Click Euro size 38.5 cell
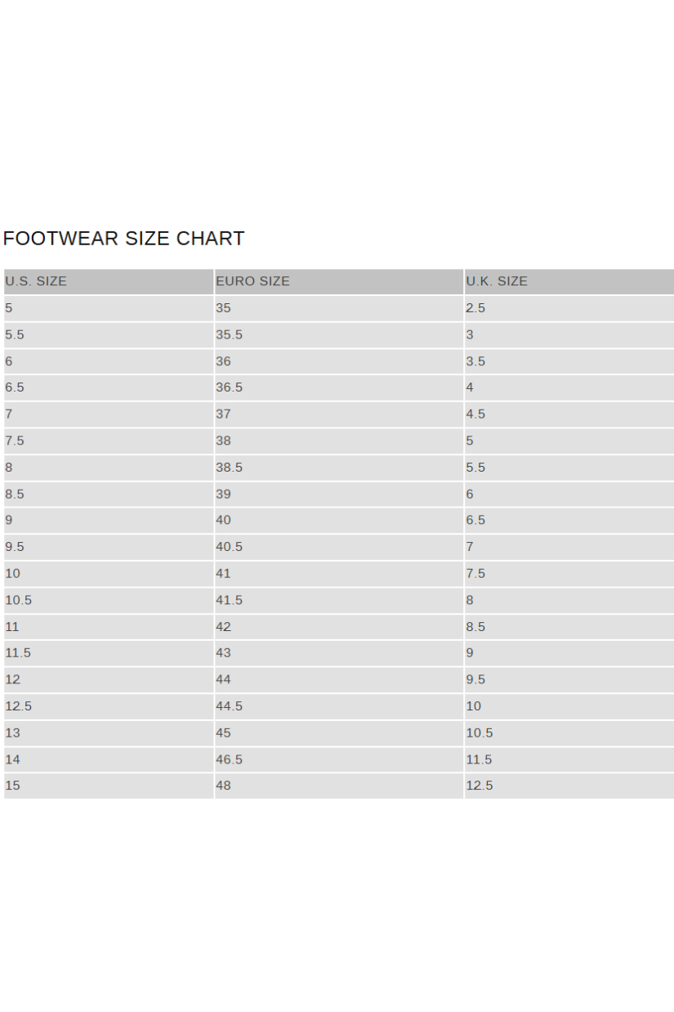 pyautogui.click(x=230, y=468)
